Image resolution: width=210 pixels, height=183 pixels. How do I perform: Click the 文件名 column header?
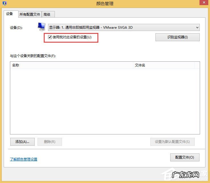coord(164,65)
